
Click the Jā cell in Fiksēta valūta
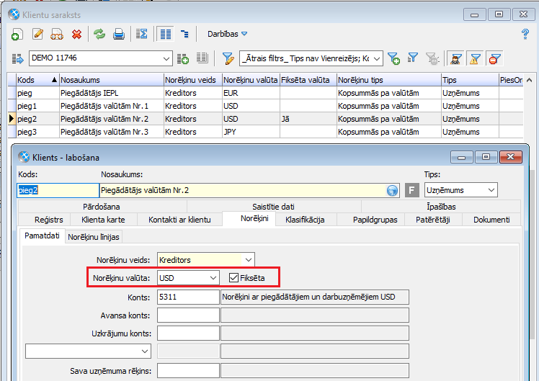pos(308,119)
